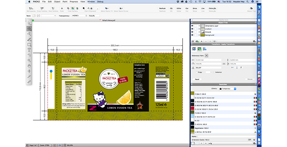Image resolution: width=287 pixels, height=147 pixels.
Task: Open the Edit menu
Action: coord(50,1)
